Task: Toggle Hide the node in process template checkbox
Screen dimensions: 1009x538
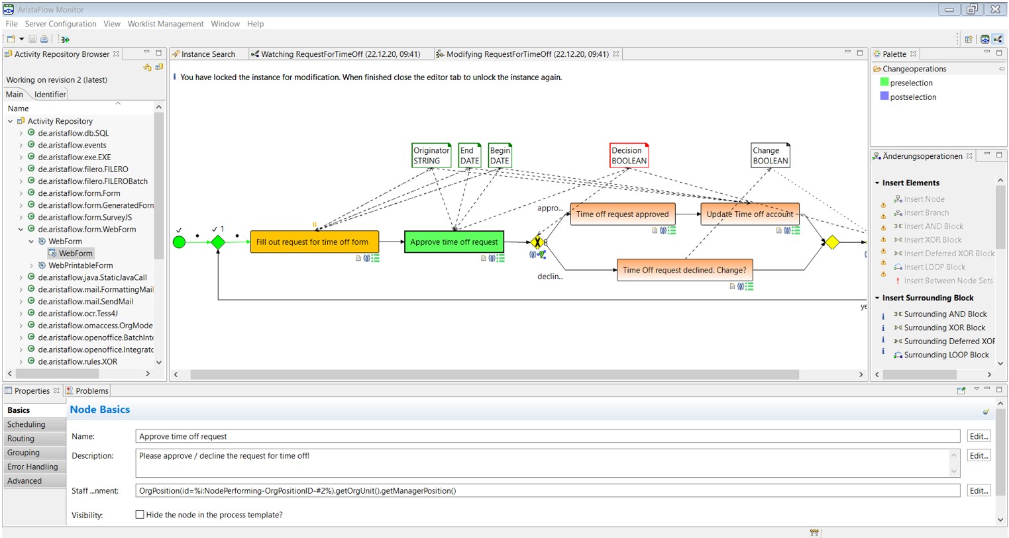Action: (140, 515)
